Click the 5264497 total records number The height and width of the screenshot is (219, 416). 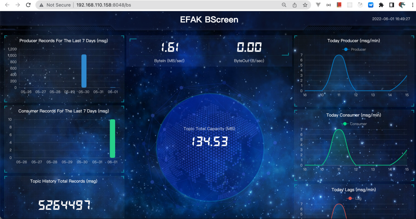tap(64, 205)
